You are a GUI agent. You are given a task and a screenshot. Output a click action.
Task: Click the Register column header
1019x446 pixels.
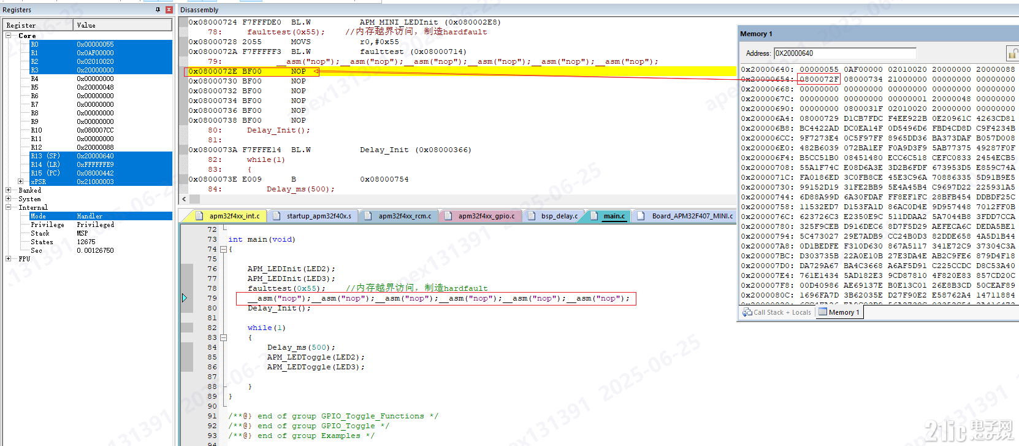point(38,25)
